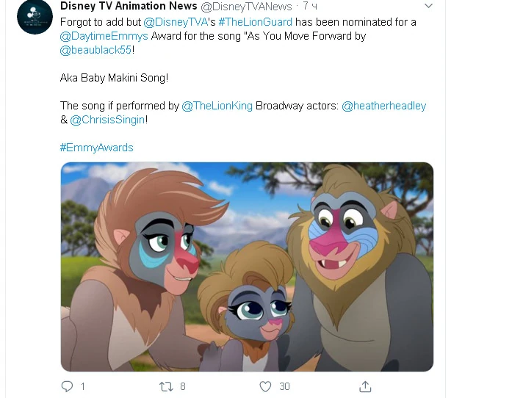Open the Disney TV Animation News avatar

coord(35,16)
